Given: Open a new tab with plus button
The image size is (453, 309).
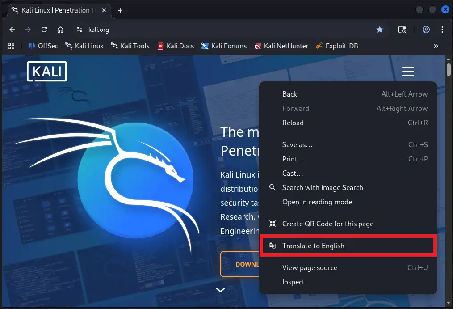Looking at the screenshot, I should pos(120,10).
